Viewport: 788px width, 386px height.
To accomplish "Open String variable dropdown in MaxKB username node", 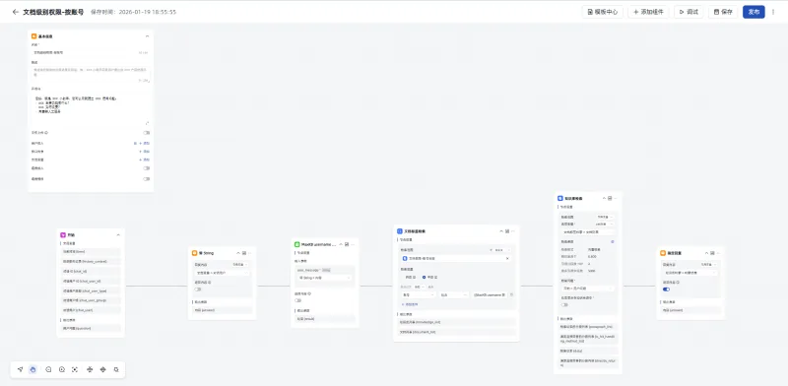I will point(325,278).
